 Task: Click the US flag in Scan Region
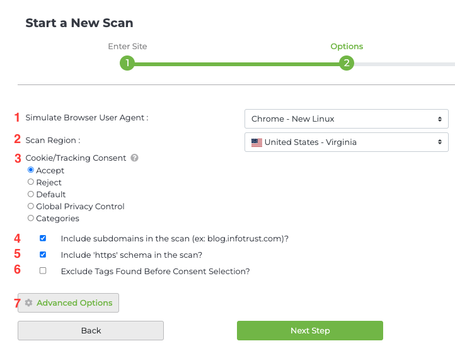[256, 142]
